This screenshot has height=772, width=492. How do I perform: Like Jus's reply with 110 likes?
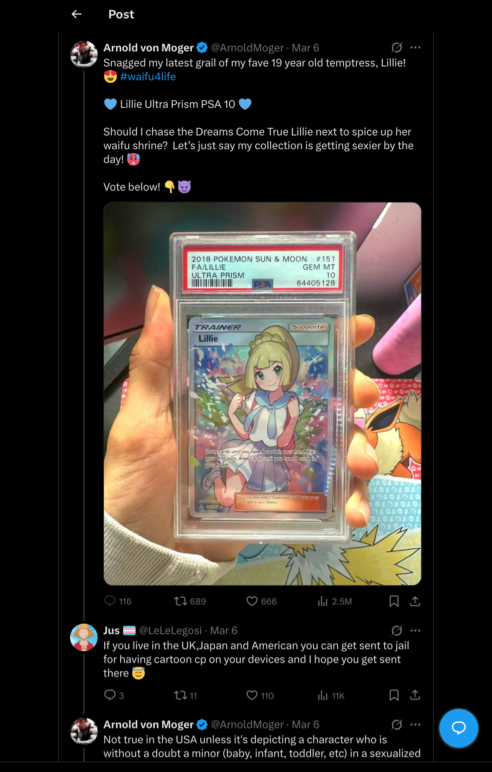click(x=260, y=696)
